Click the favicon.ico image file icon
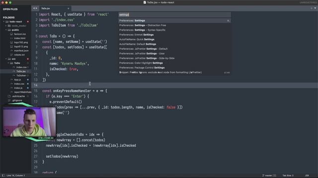 [11, 34]
